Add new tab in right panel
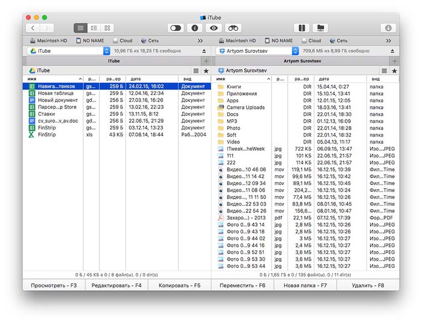Viewport: 422px width, 323px height. click(394, 61)
